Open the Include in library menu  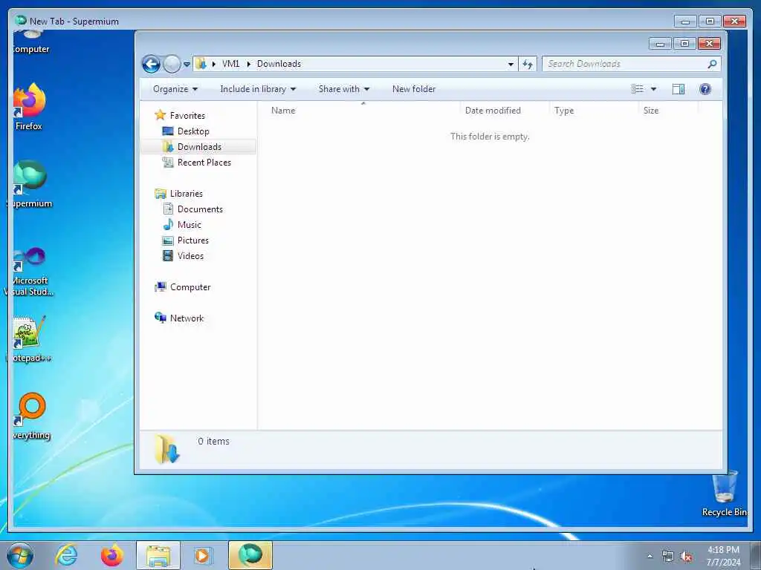(258, 89)
